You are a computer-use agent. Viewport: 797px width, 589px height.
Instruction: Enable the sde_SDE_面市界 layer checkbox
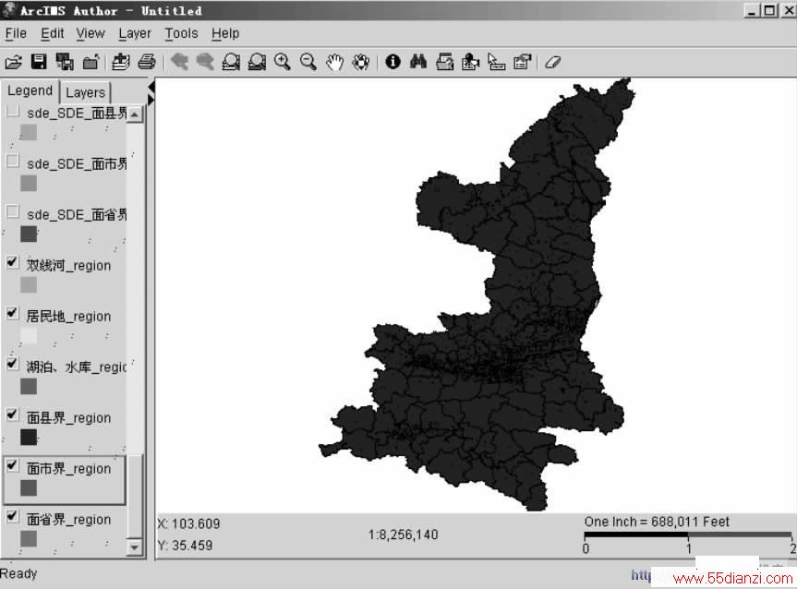(x=13, y=162)
